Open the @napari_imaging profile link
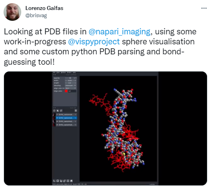The height and width of the screenshot is (189, 211). pyautogui.click(x=119, y=32)
